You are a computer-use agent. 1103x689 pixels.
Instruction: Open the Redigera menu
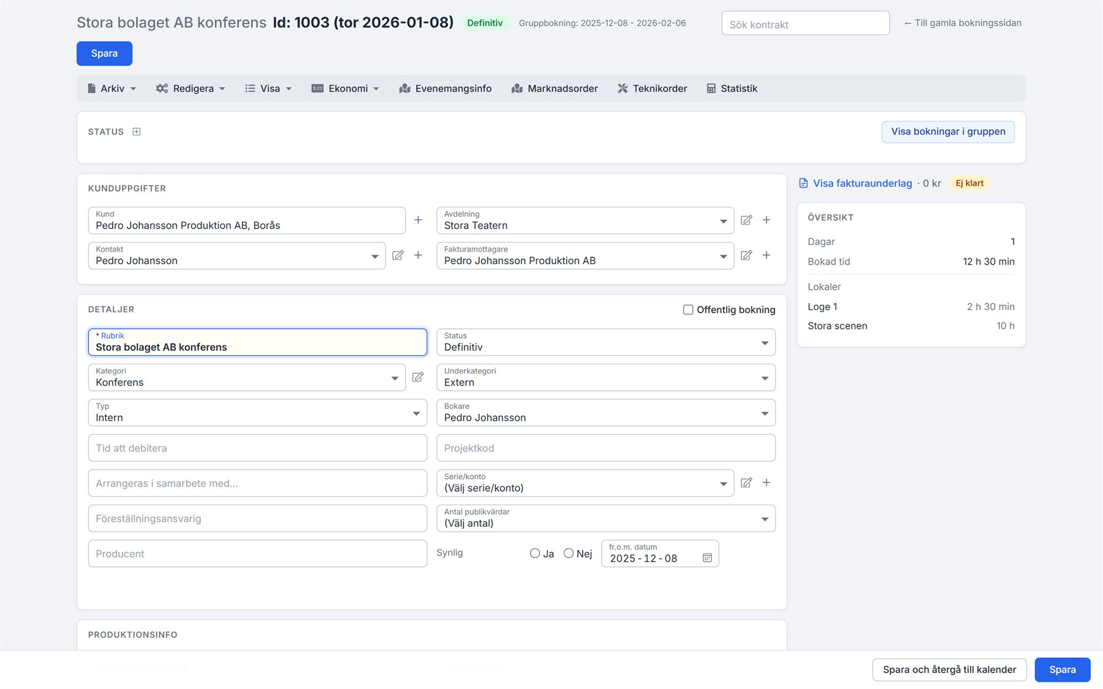(x=191, y=89)
